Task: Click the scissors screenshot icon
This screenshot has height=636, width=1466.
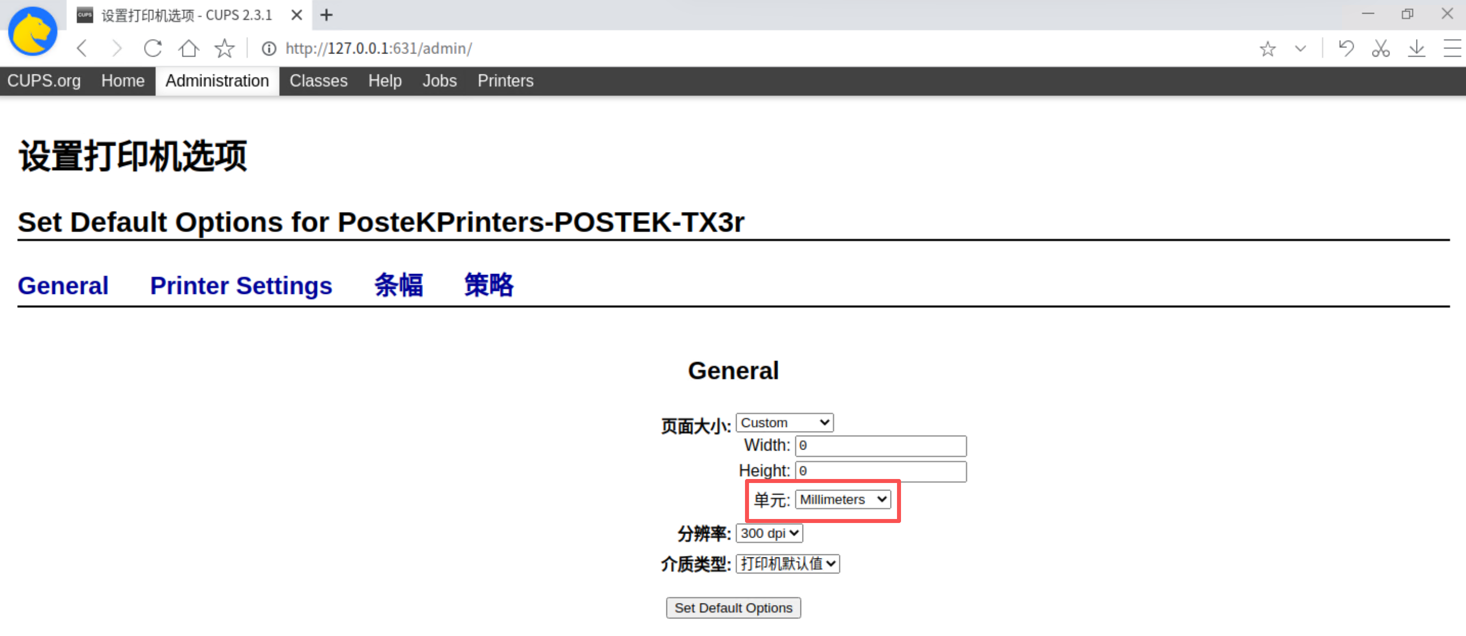Action: click(x=1380, y=48)
